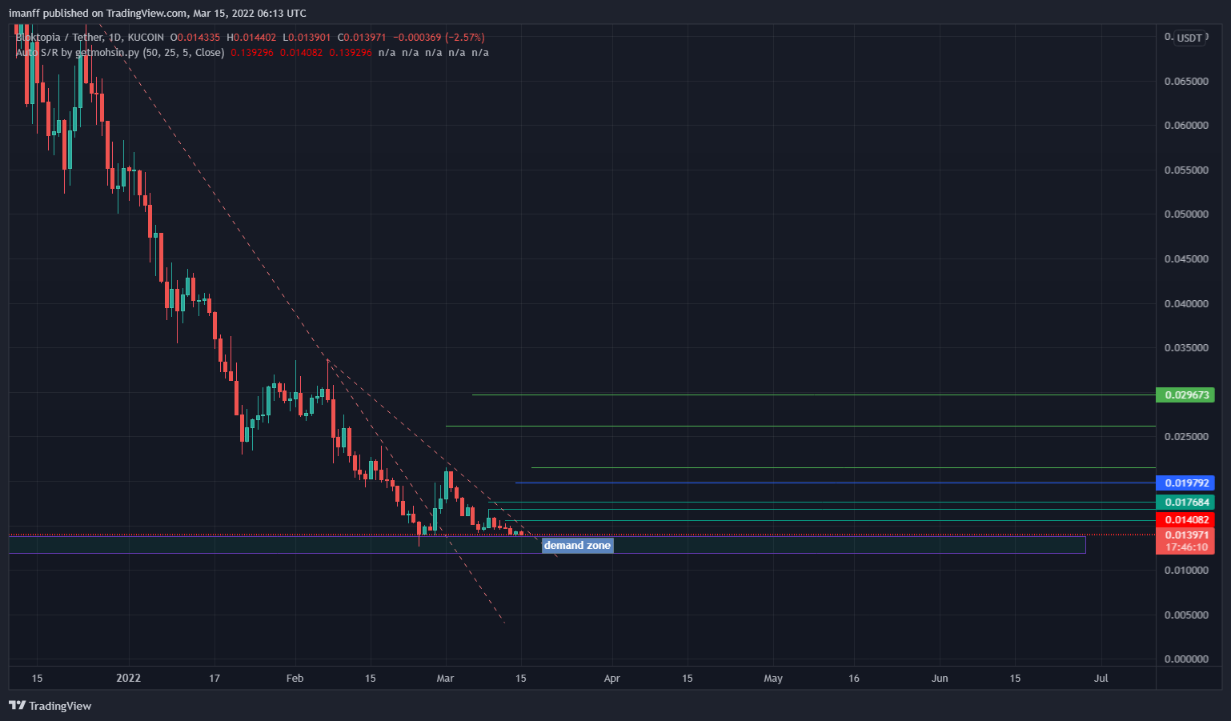
Task: Click the open value O0.014335
Action: [x=195, y=38]
